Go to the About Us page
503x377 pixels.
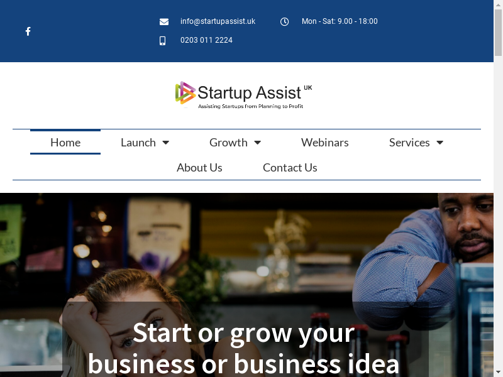click(199, 167)
